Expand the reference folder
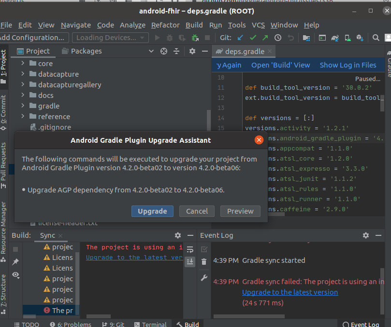The image size is (391, 327). pyautogui.click(x=23, y=116)
